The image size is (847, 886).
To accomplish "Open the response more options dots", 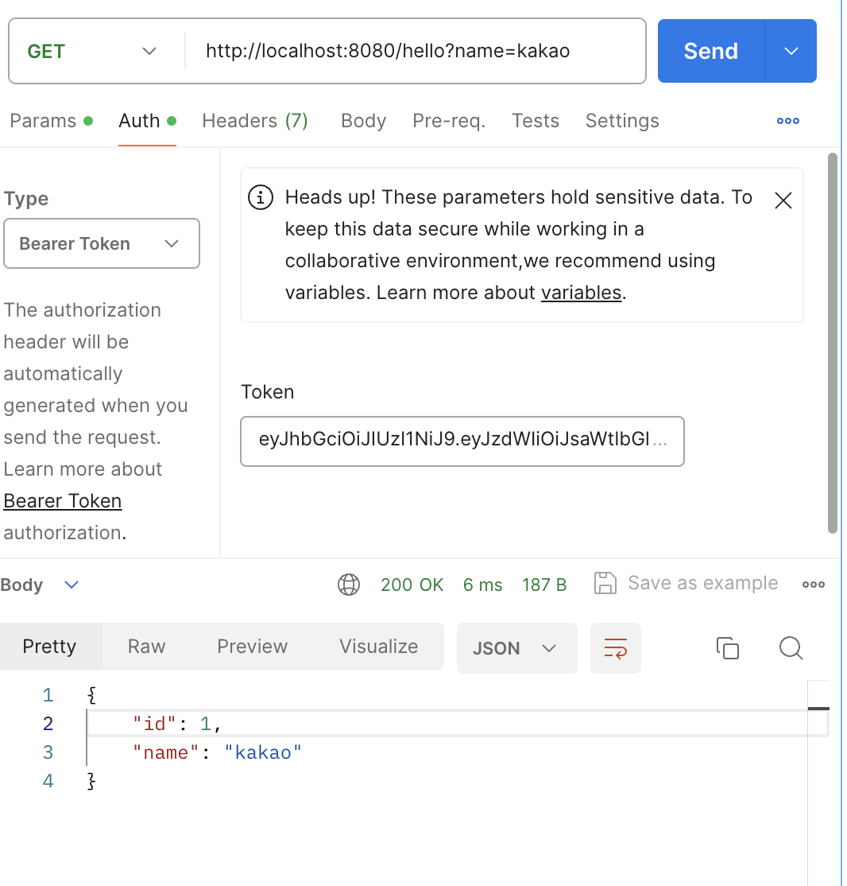I will click(814, 585).
